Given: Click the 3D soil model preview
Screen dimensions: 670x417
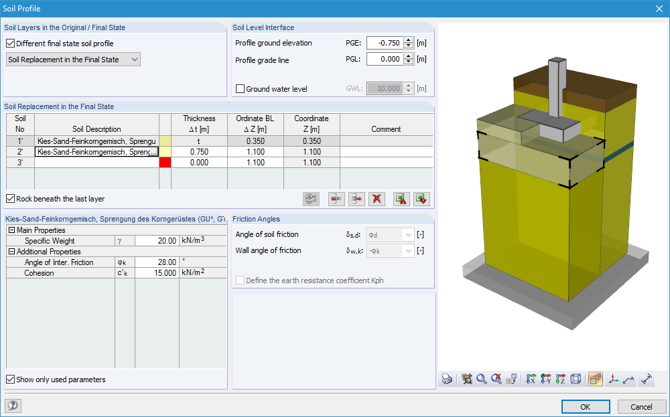Looking at the screenshot, I should pyautogui.click(x=553, y=196).
